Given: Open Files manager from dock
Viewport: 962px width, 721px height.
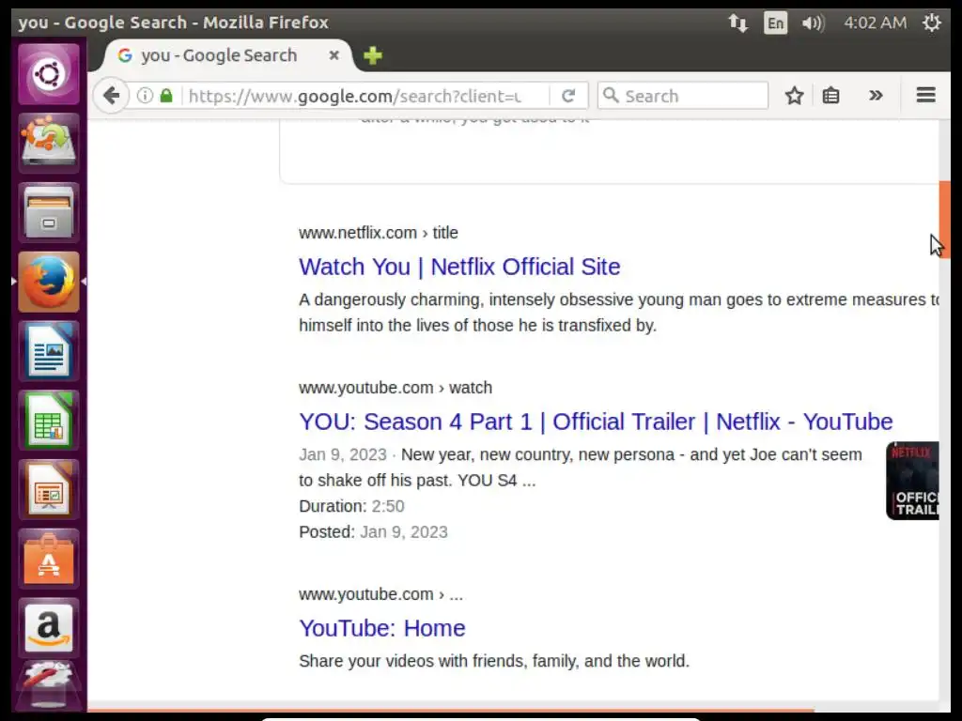Looking at the screenshot, I should point(49,212).
